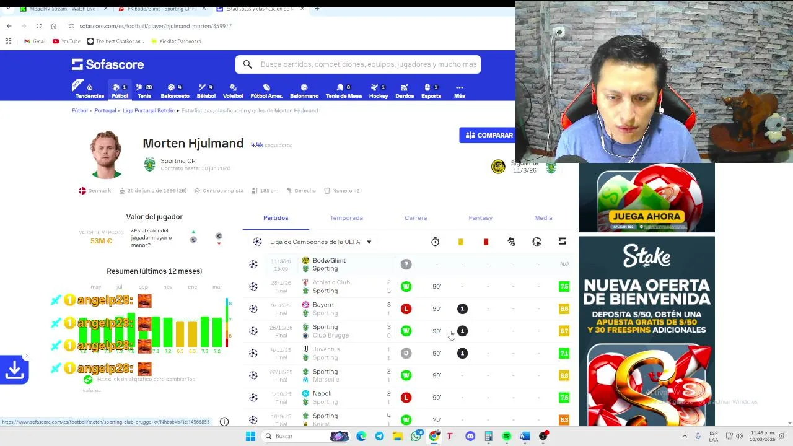
Task: Show hidden system tray icons
Action: pyautogui.click(x=685, y=436)
